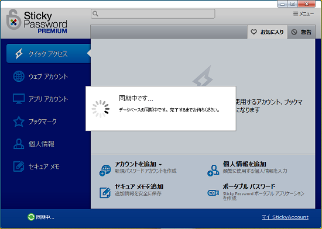Switch to the お気に入り tab

[x=267, y=32]
